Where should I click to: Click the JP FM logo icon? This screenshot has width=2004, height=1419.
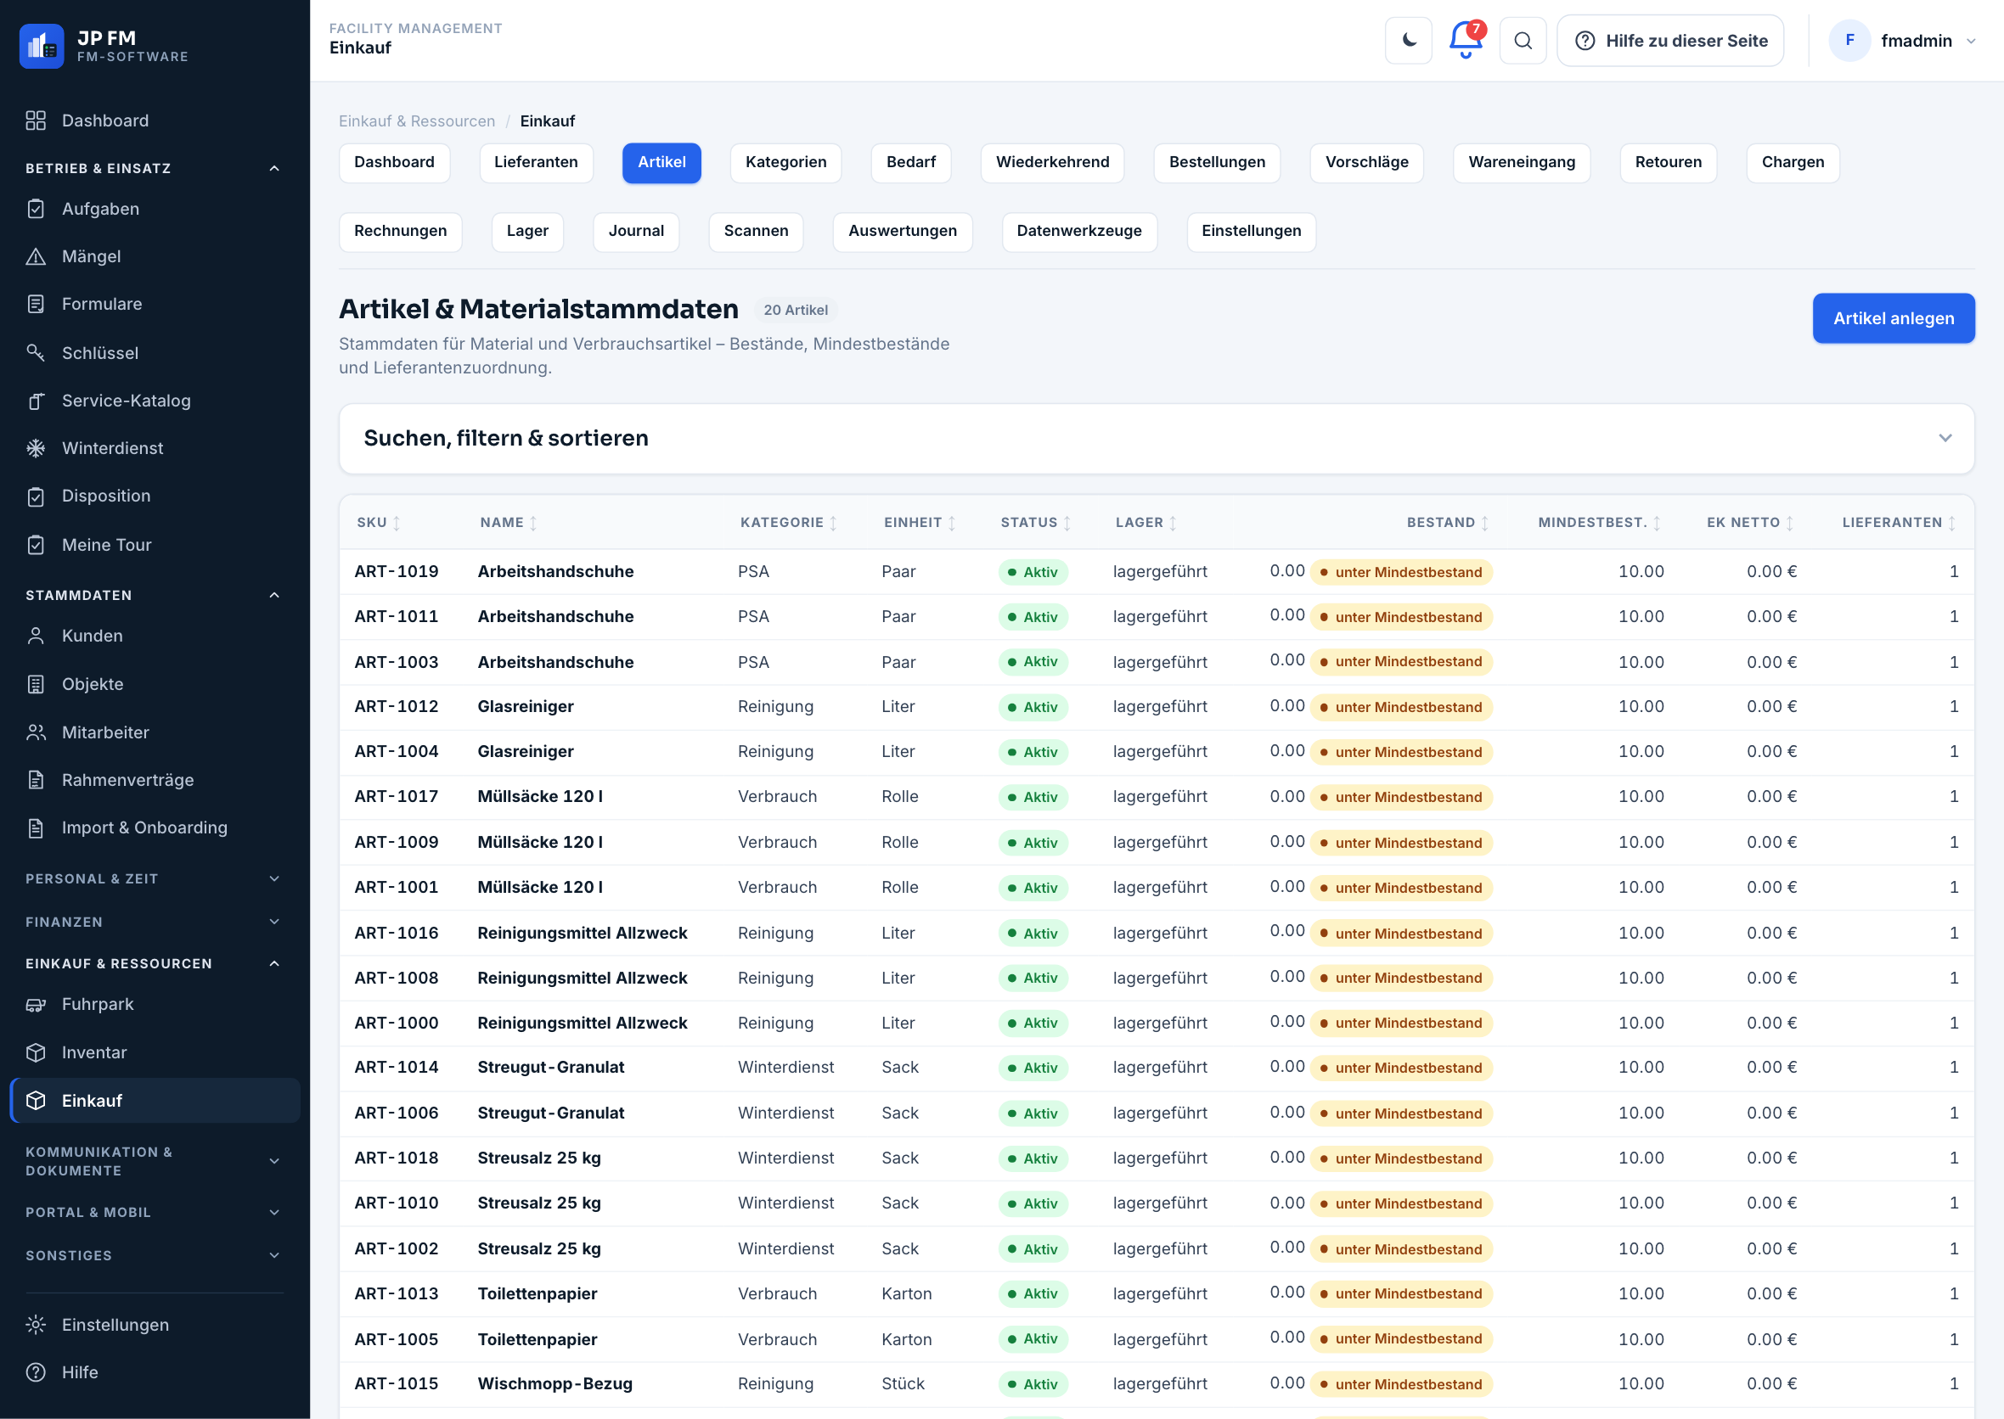[41, 46]
